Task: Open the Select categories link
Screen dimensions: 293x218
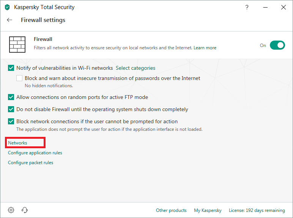Action: (135, 68)
